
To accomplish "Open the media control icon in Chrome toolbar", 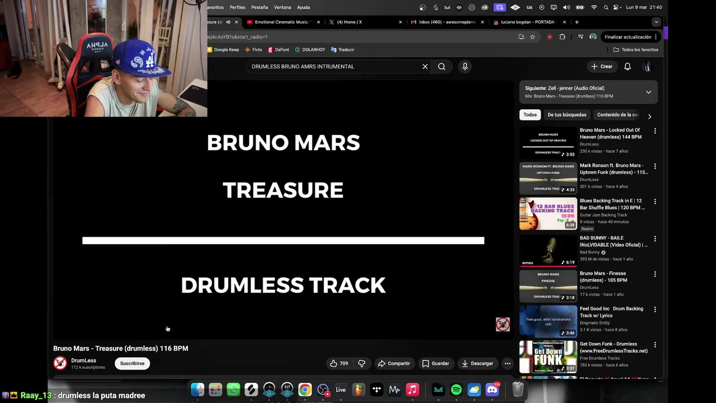I will [x=581, y=37].
